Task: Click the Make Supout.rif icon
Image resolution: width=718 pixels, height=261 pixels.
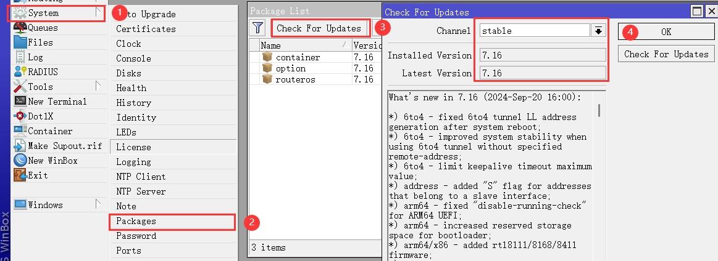Action: coord(20,145)
